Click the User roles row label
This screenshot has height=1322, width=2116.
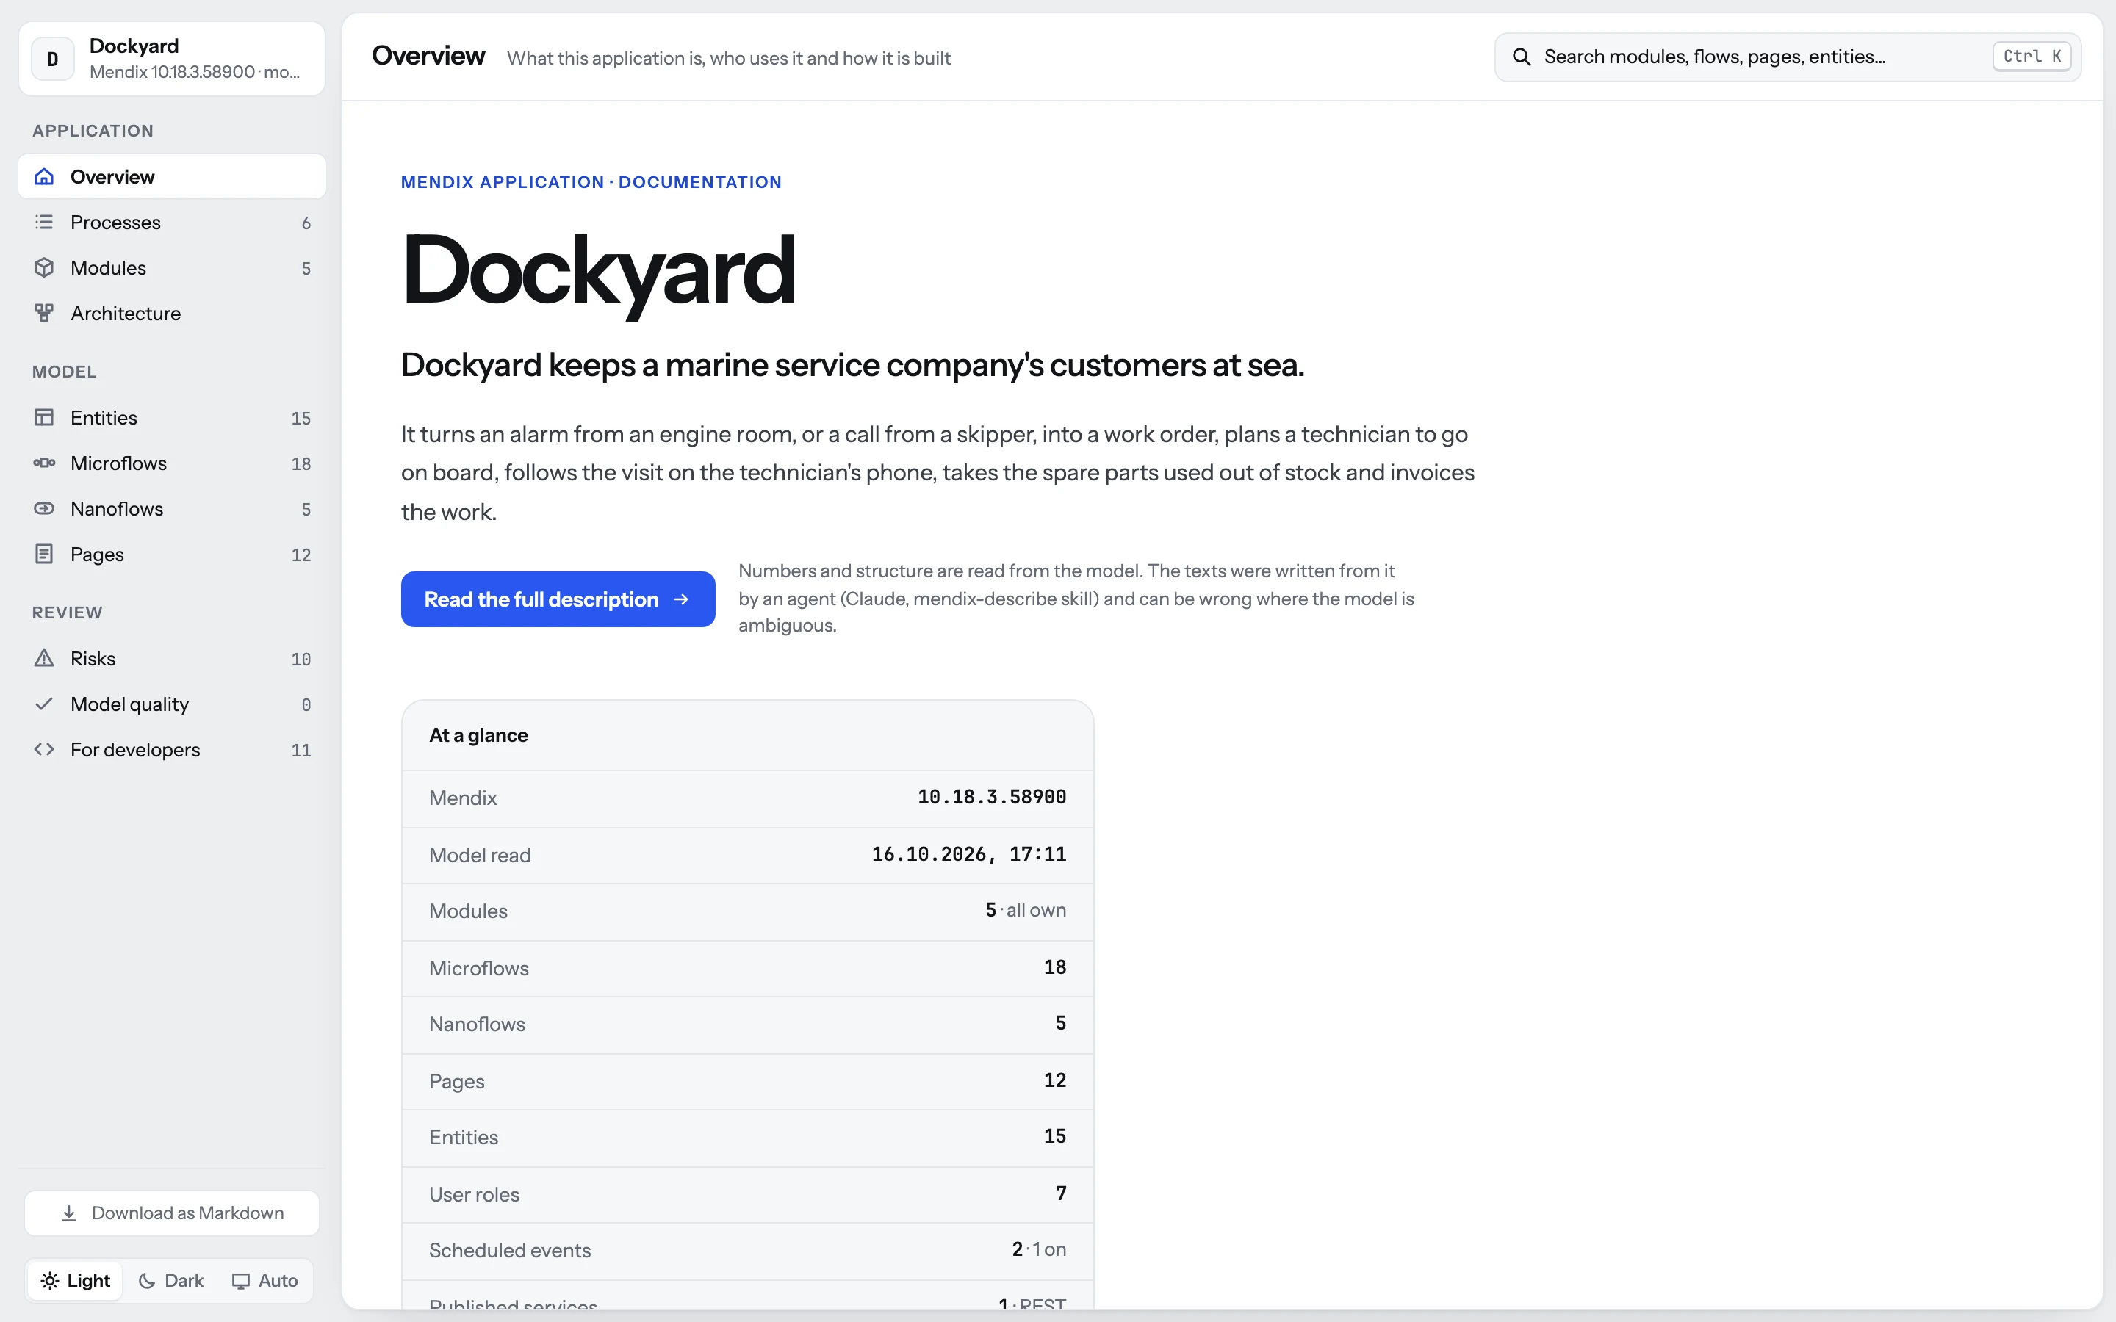tap(474, 1194)
